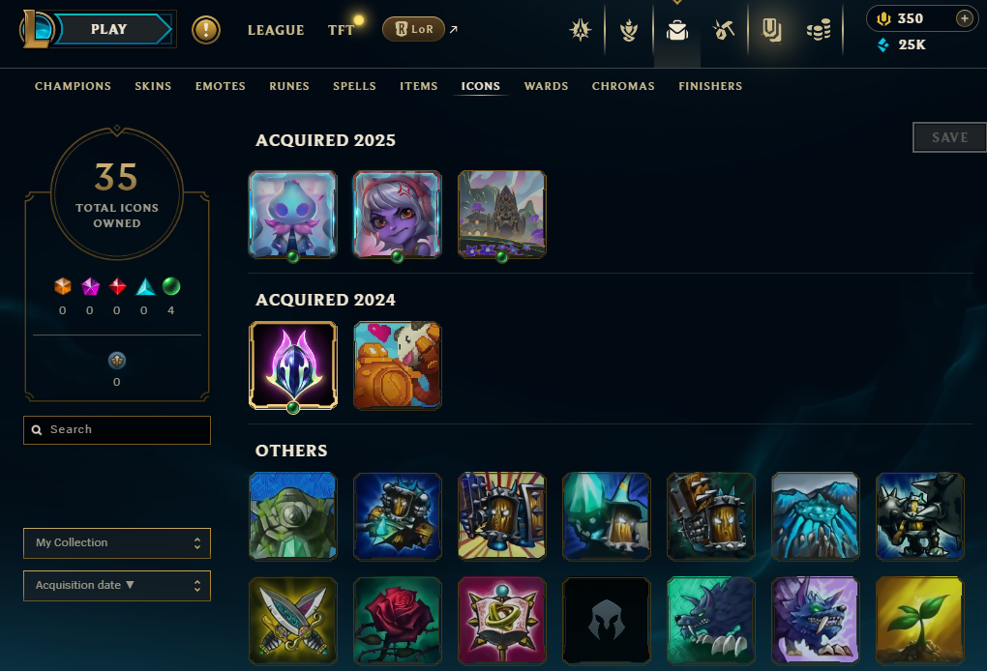Click the icon Search field

(x=117, y=429)
